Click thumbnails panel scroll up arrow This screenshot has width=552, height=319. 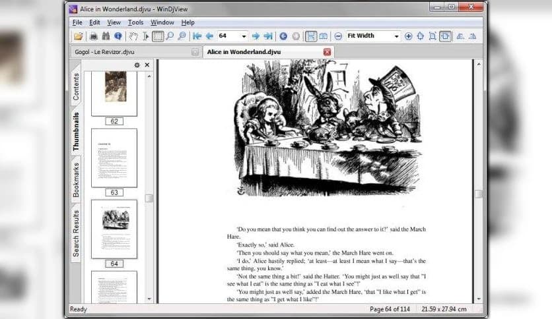tap(149, 76)
